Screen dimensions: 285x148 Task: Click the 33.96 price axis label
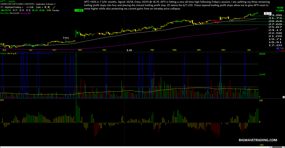(x=275, y=15)
